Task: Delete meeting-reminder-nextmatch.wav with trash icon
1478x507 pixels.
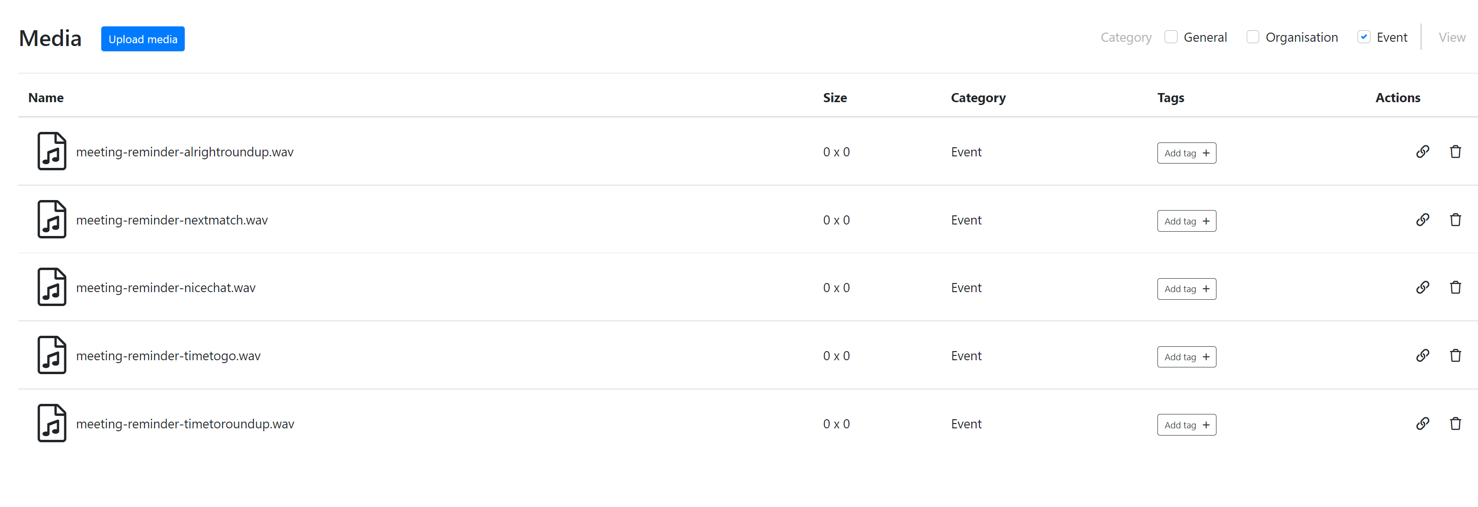Action: tap(1455, 220)
